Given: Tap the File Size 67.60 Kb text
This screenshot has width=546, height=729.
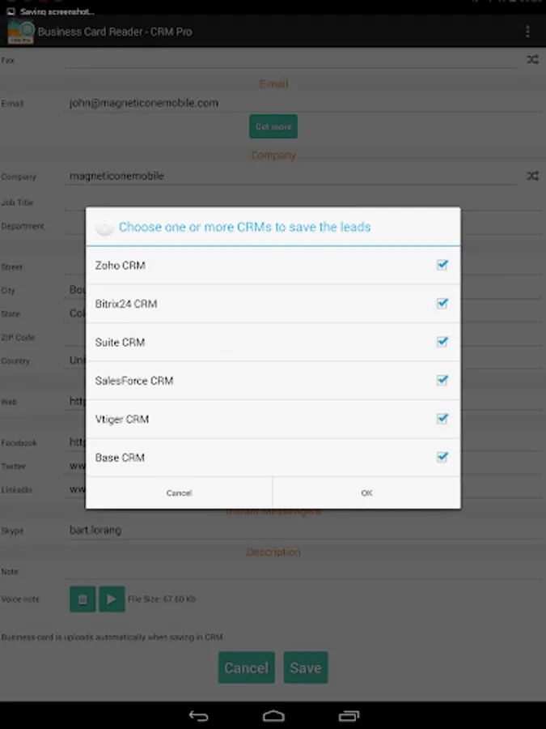Looking at the screenshot, I should click(162, 599).
